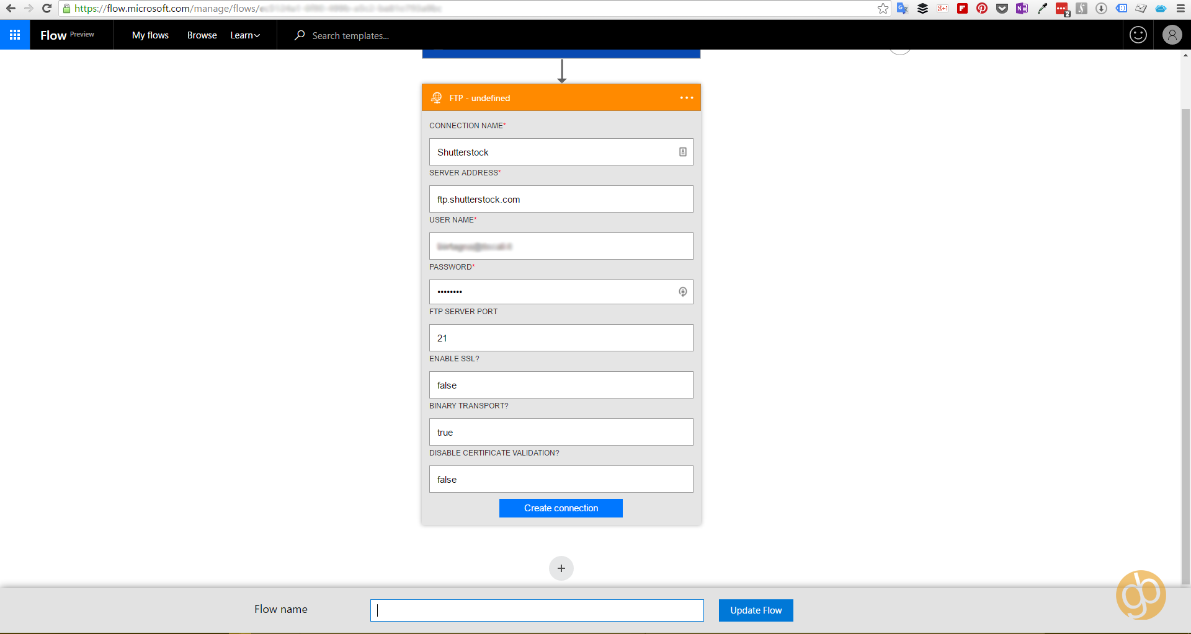Open the mail checker extension icon
The width and height of the screenshot is (1191, 634).
click(x=1141, y=8)
